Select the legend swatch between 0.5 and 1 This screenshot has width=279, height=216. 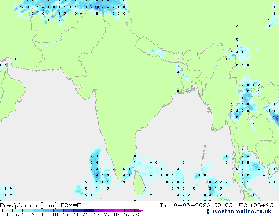point(18,210)
